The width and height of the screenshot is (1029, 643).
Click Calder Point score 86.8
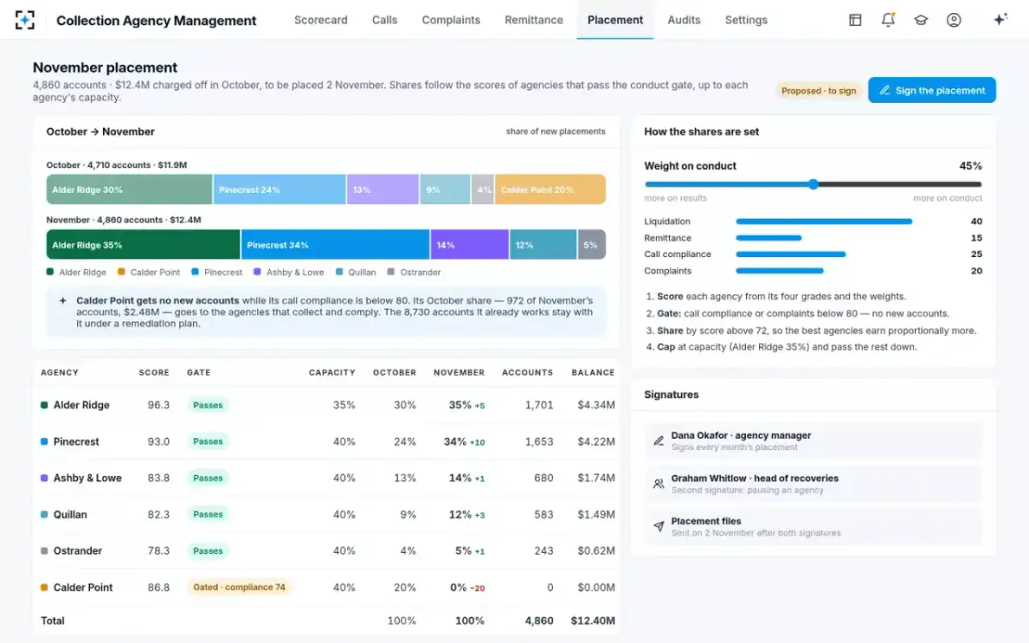[159, 587]
